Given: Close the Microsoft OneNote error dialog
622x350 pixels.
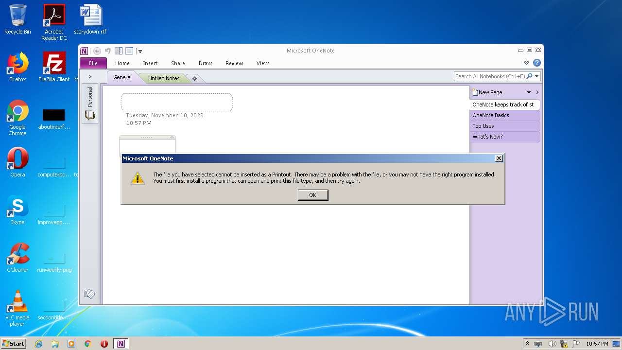Looking at the screenshot, I should coord(499,158).
